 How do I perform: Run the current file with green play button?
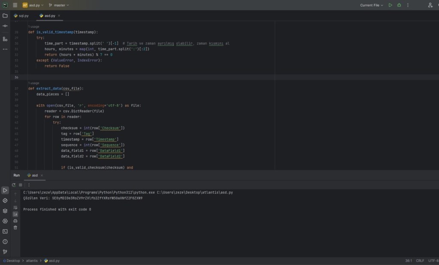click(390, 5)
